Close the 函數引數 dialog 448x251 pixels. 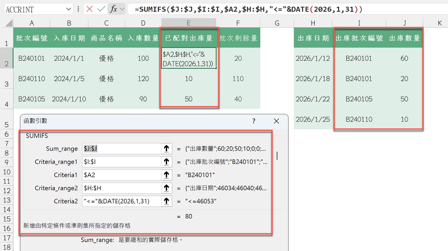pos(276,121)
